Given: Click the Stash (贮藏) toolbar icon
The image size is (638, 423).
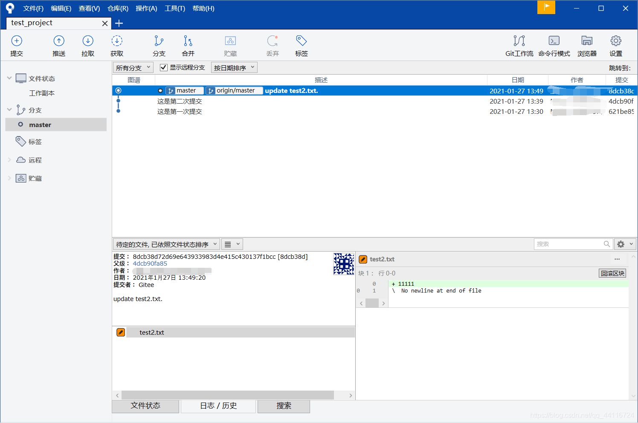Looking at the screenshot, I should [x=230, y=41].
